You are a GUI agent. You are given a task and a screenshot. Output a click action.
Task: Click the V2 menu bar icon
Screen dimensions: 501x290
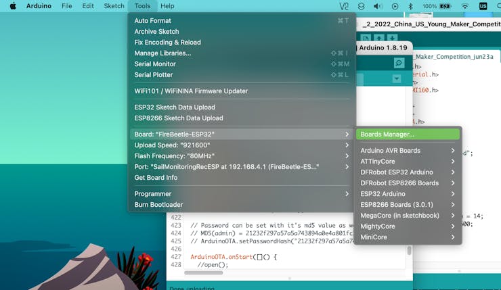[344, 6]
